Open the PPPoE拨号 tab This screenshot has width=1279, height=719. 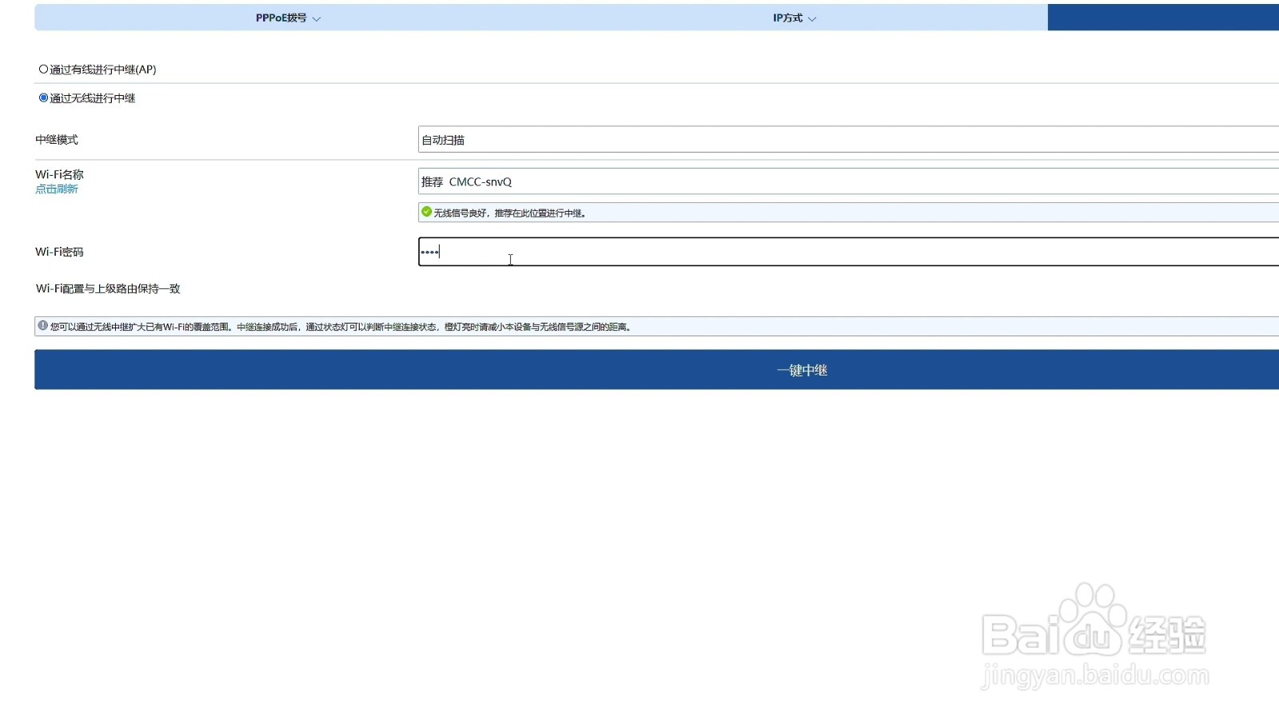coord(288,18)
